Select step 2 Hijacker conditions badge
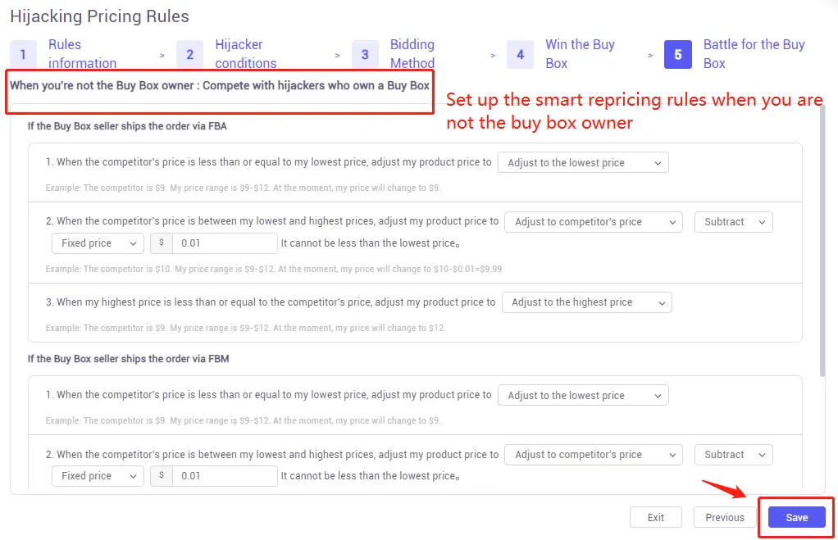 pos(189,54)
